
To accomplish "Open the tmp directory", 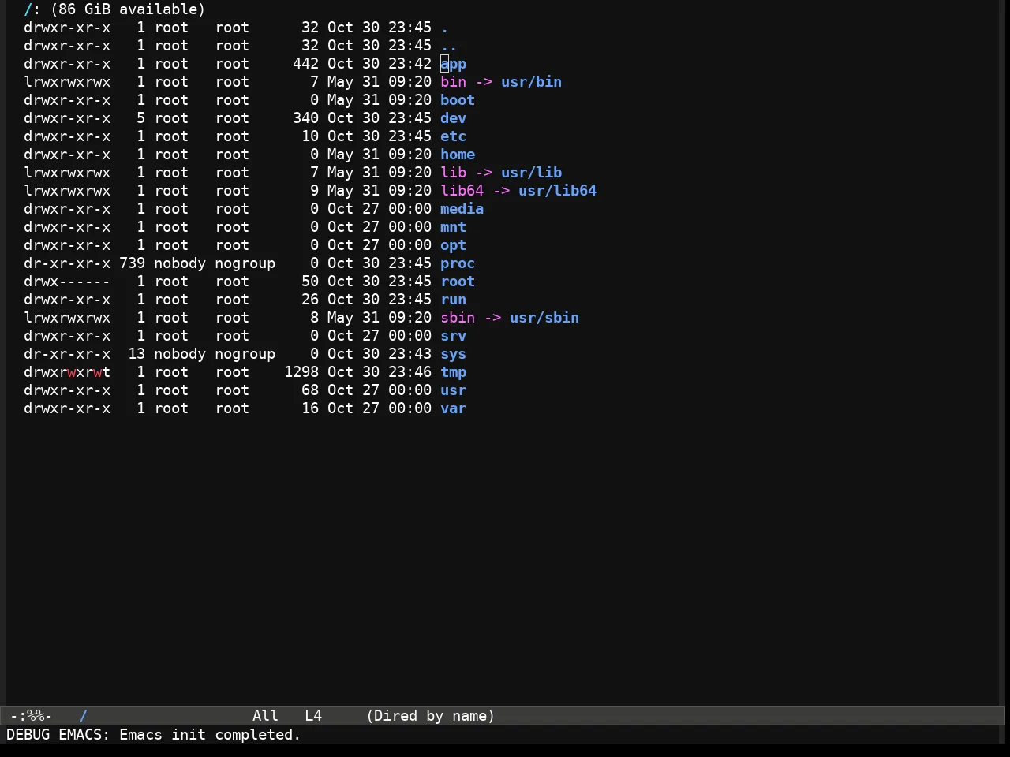I will pos(454,372).
